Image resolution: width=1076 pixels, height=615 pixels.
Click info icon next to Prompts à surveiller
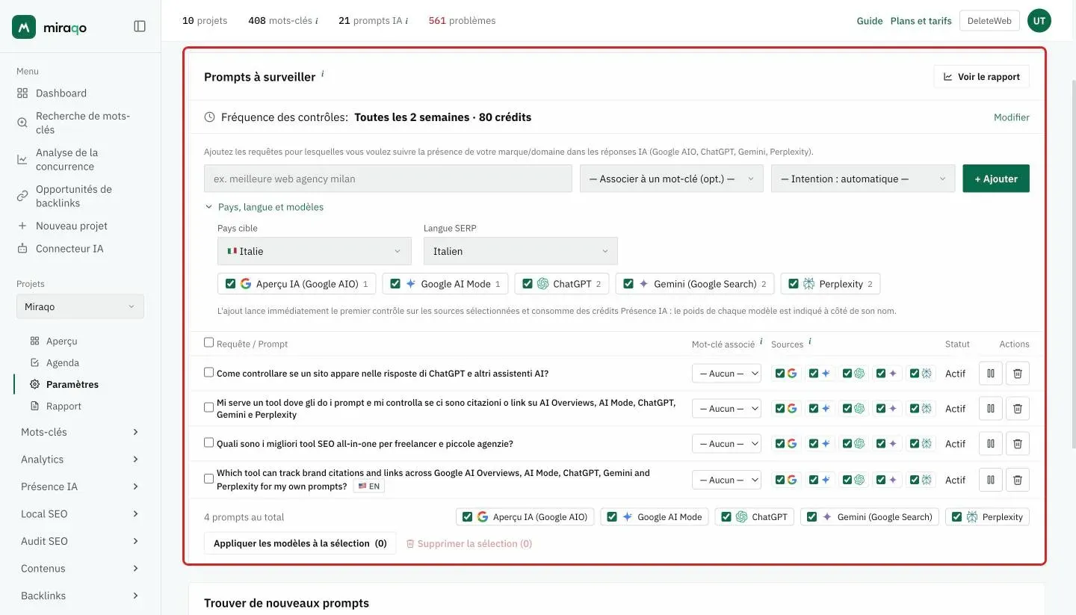click(323, 74)
